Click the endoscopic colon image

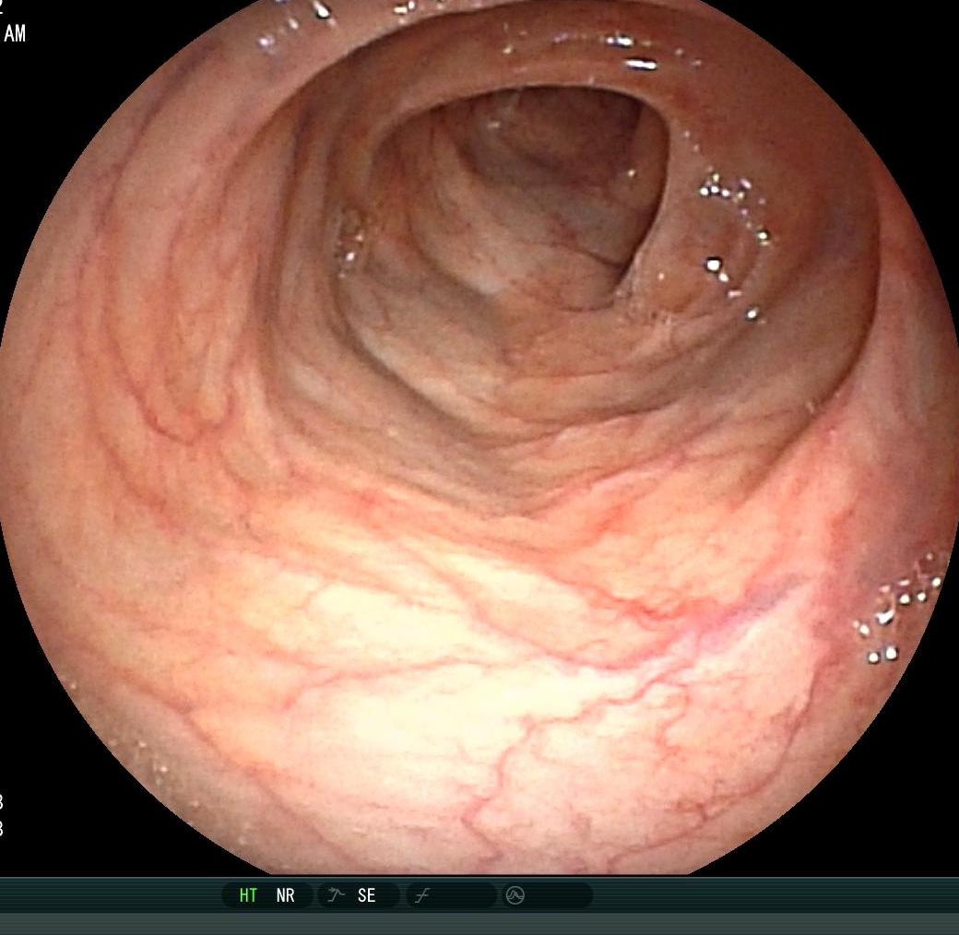(x=479, y=437)
